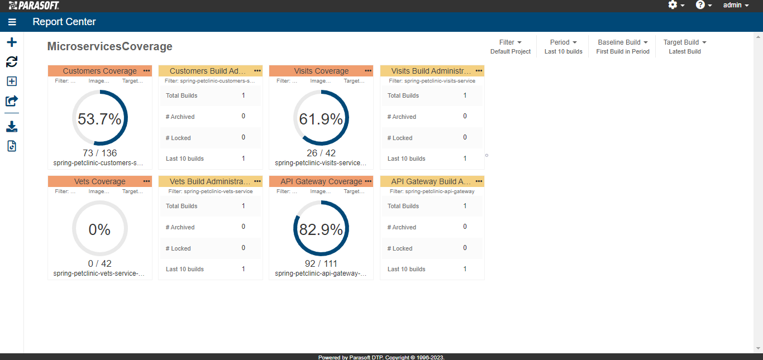This screenshot has width=763, height=360.
Task: Click the "Filter: spring-petclinic-vets-service" text
Action: [211, 191]
